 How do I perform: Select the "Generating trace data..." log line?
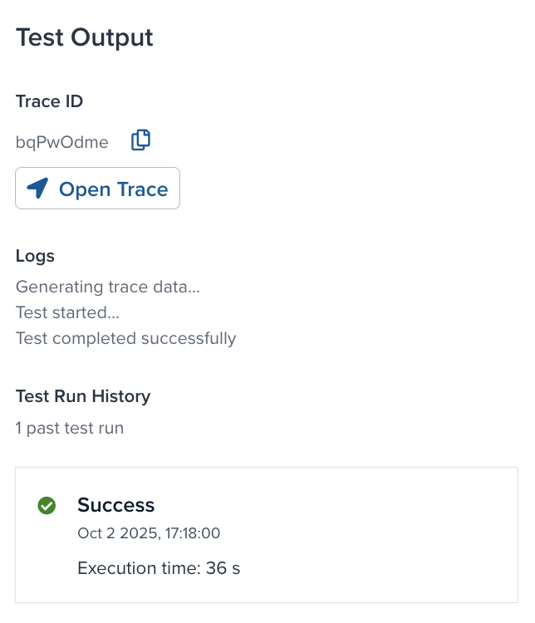click(108, 287)
